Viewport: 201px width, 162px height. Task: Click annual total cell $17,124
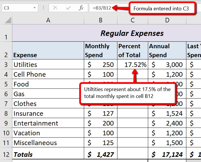167,153
